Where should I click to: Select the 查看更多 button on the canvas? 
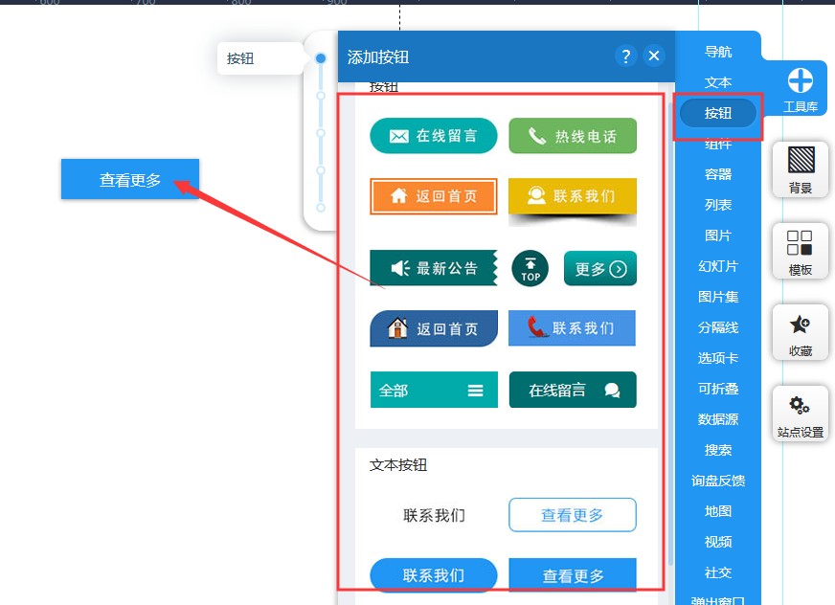coord(130,179)
